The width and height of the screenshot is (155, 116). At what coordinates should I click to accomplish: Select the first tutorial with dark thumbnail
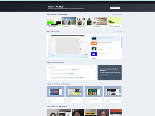[x=105, y=38]
